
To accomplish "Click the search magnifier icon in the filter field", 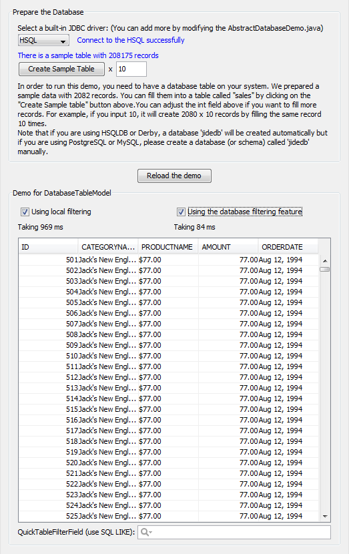I will point(144,532).
